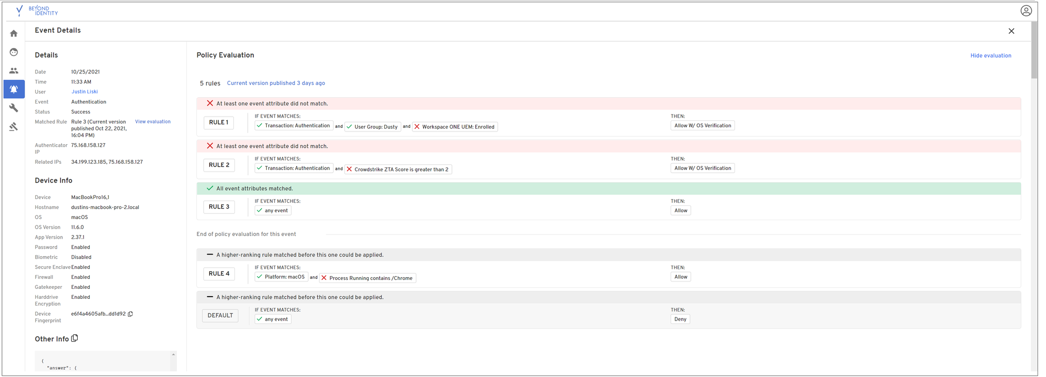
Task: Copy the Device Fingerprint value
Action: 130,314
